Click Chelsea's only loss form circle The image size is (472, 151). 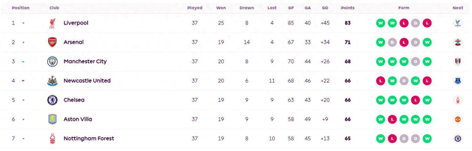(415, 100)
